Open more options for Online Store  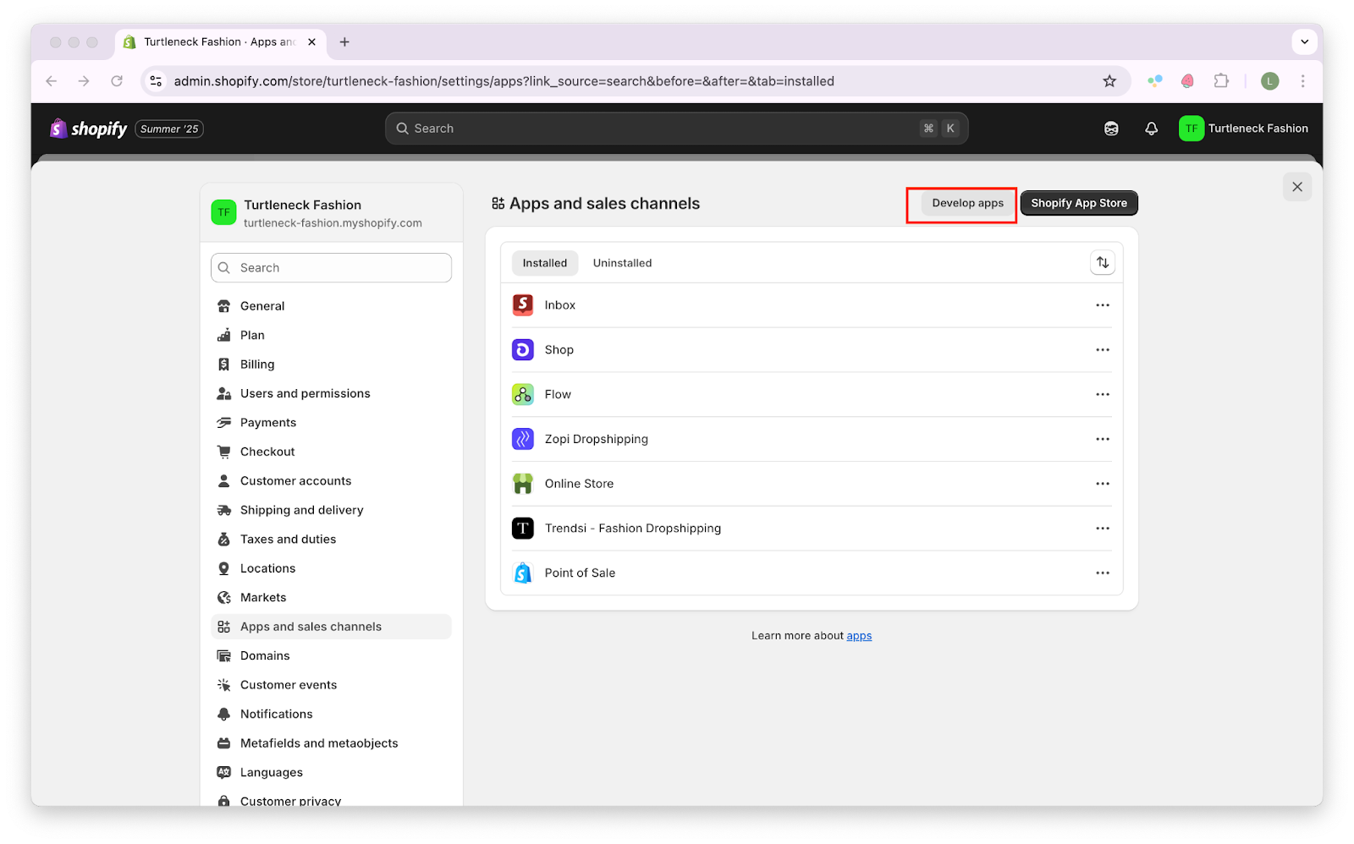(x=1102, y=484)
